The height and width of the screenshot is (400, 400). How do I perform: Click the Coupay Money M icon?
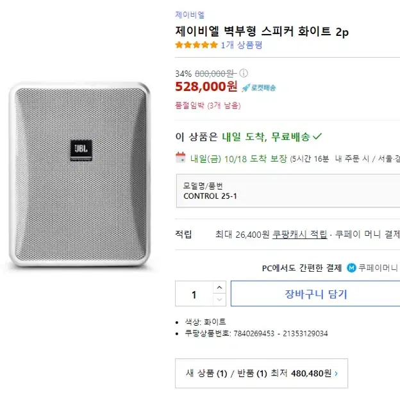(x=351, y=267)
